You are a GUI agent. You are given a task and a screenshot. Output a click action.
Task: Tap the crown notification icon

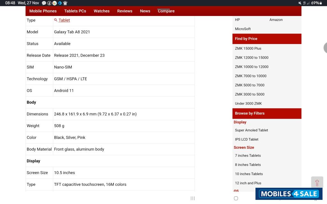tap(65, 3)
